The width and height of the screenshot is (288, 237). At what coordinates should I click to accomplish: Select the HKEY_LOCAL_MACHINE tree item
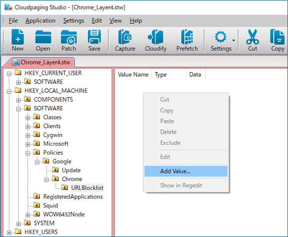click(56, 90)
